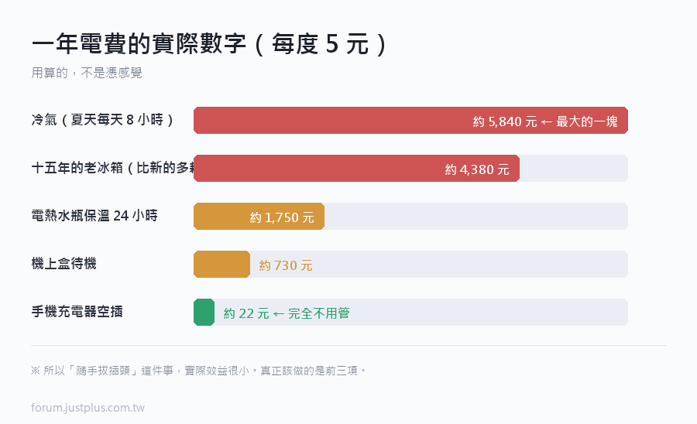Click the 冷氣（夏天每天 8 小時）label
697x424 pixels.
103,120
